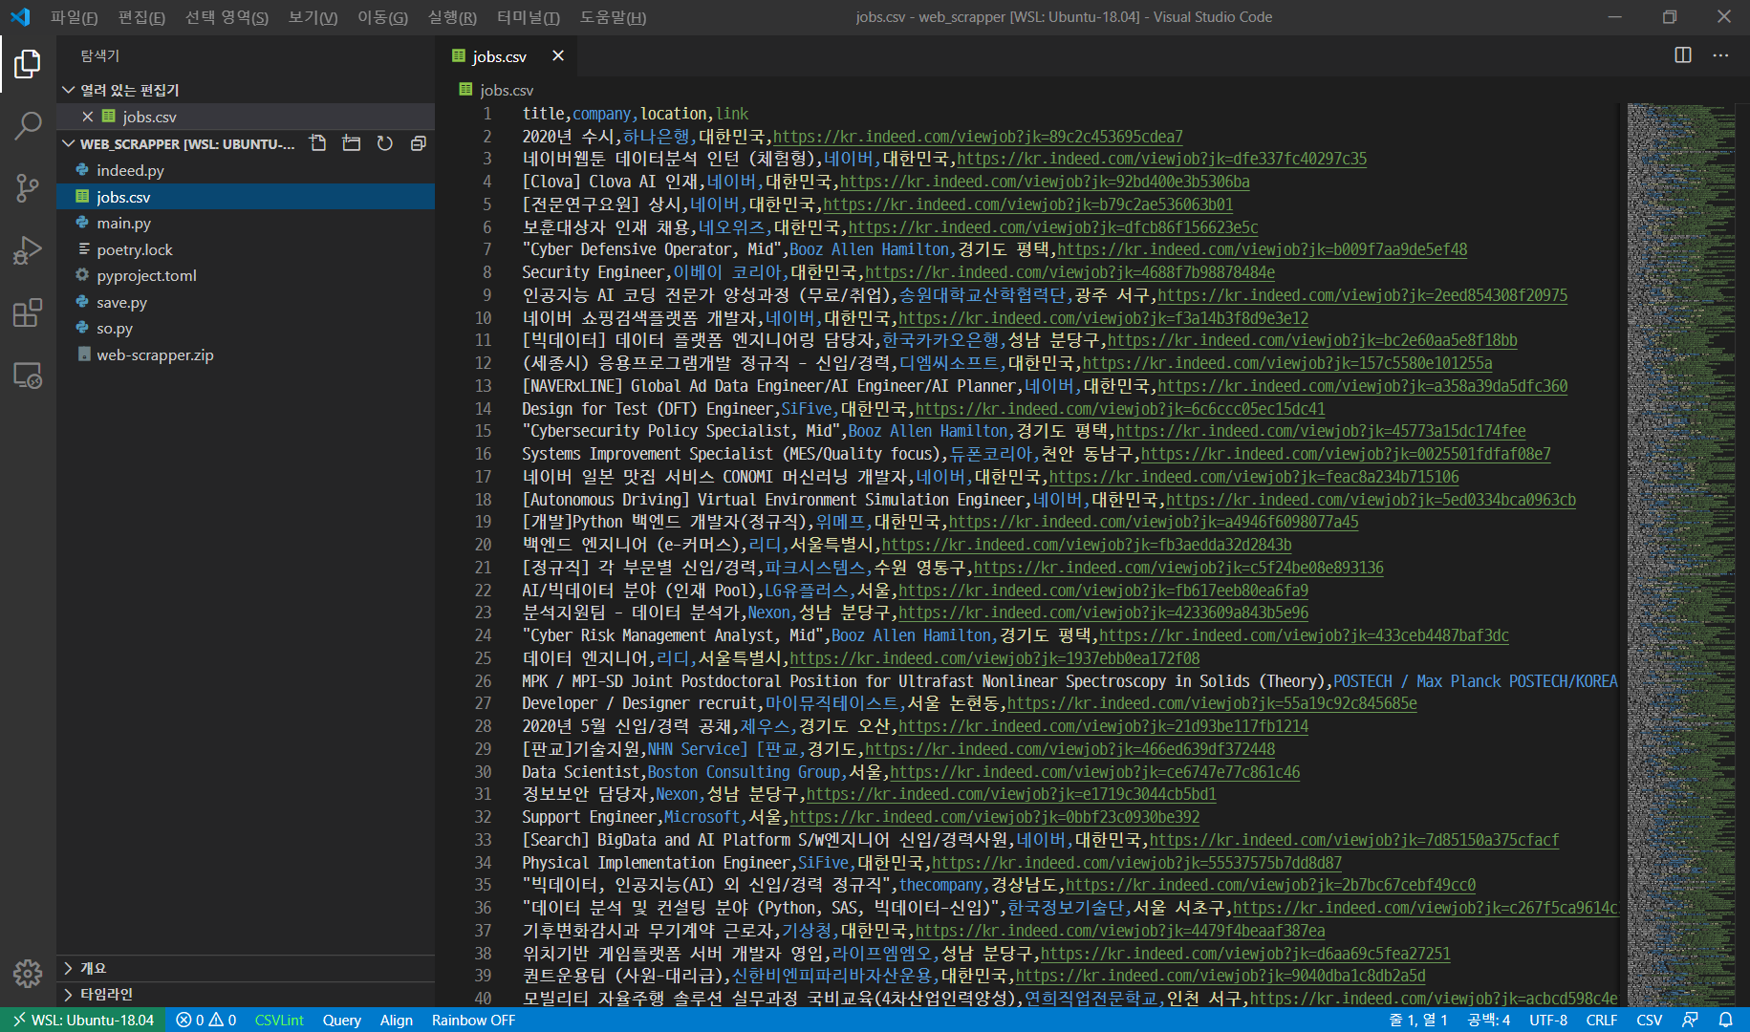The width and height of the screenshot is (1750, 1032).
Task: Open save.py in explorer
Action: point(246,302)
